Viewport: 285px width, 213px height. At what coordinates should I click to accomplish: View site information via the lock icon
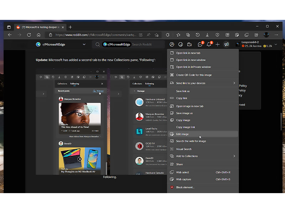(51, 35)
